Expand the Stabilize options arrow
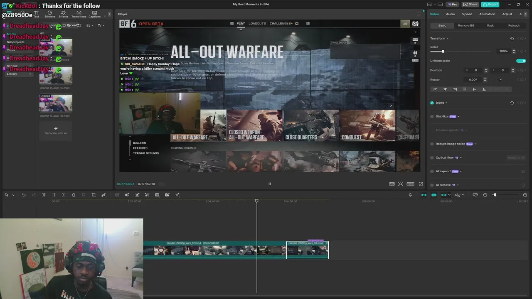 coord(458,117)
